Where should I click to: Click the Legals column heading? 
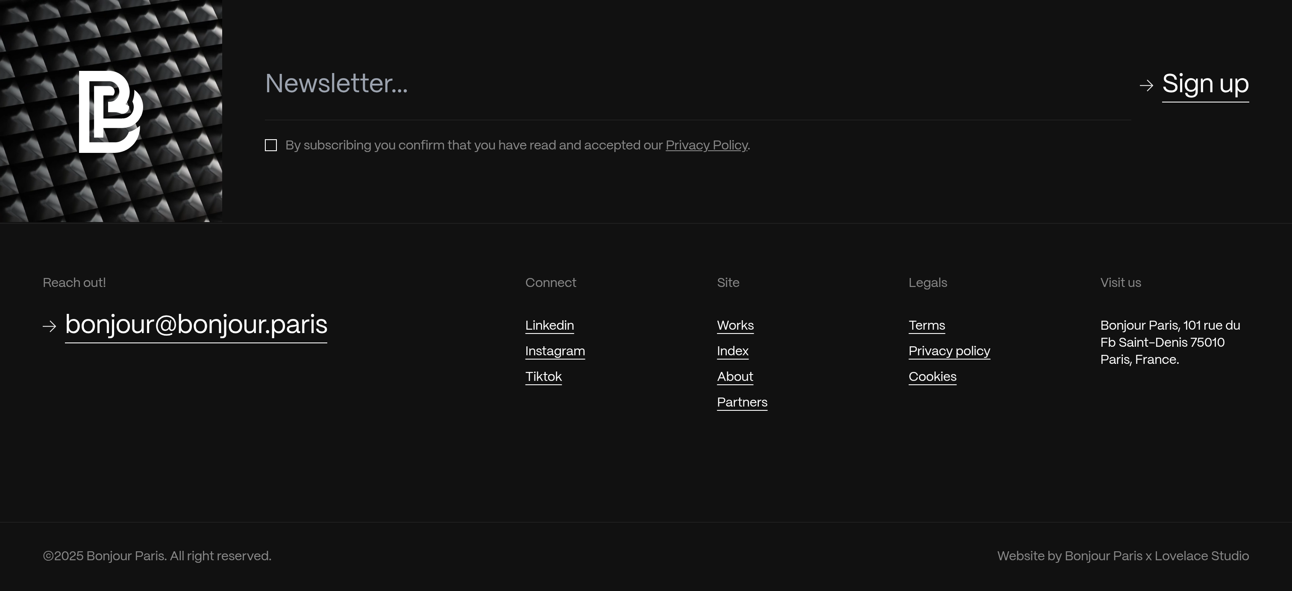pyautogui.click(x=928, y=283)
